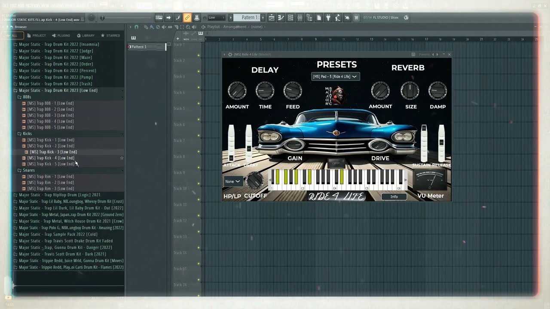Select the paint brush tool in Playlist
550x309 pixels.
(x=152, y=27)
